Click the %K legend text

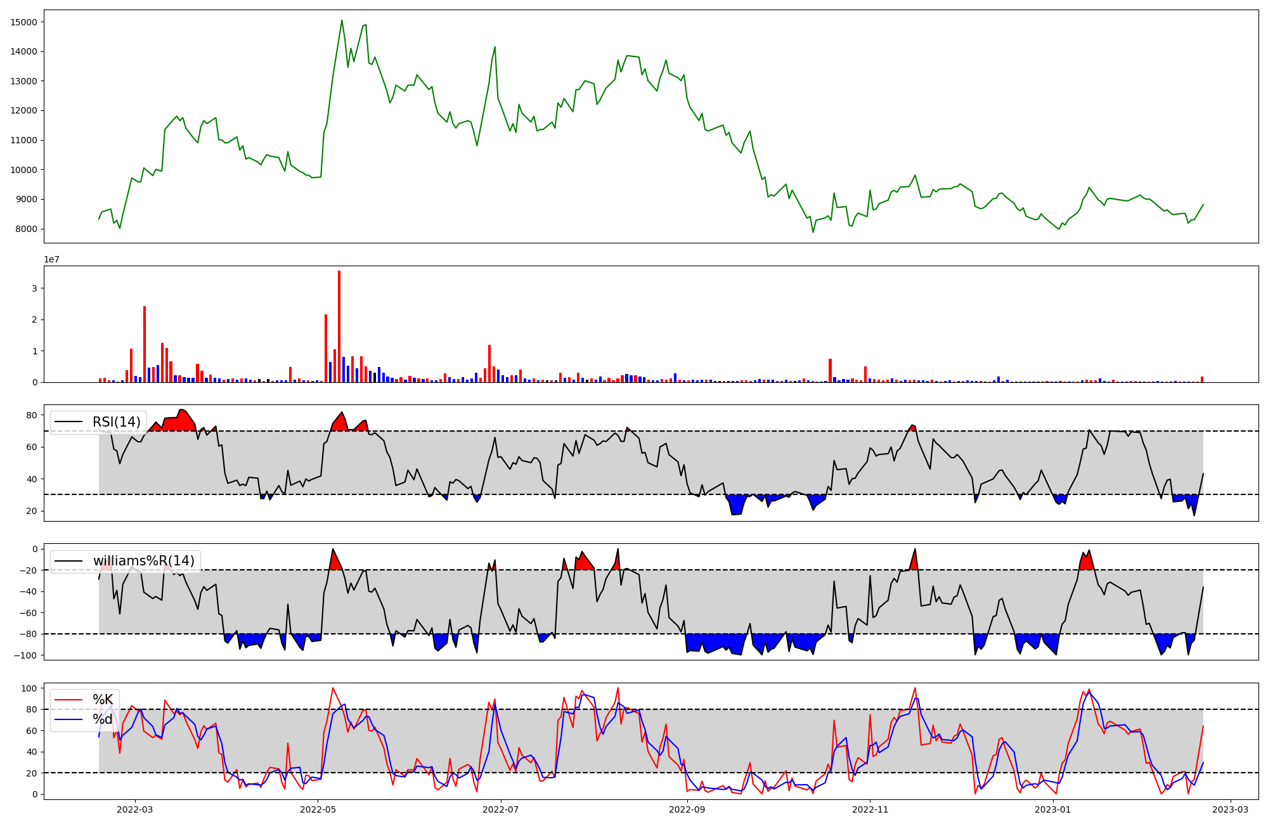coord(103,700)
